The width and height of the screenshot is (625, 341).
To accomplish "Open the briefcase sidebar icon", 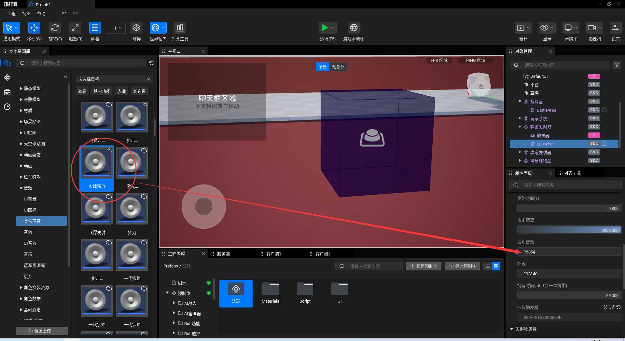I will [x=7, y=92].
